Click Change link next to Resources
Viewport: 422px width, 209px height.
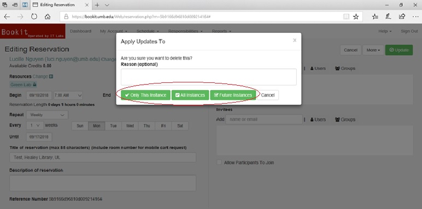40,76
